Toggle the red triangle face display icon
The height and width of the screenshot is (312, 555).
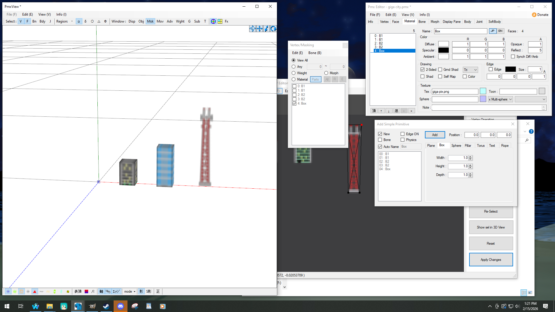[x=35, y=291]
